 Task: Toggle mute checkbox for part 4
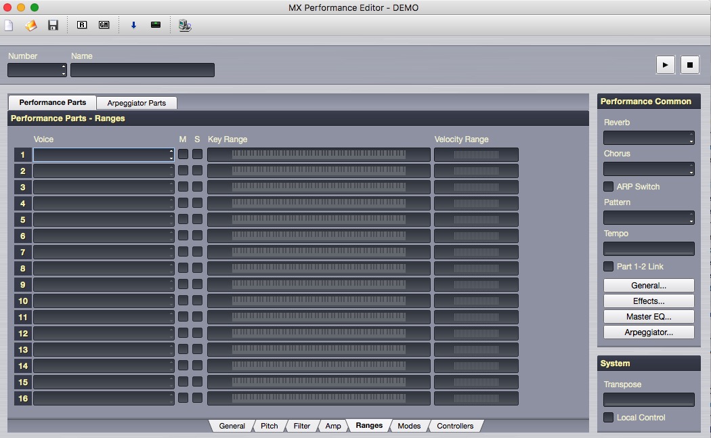pos(184,202)
